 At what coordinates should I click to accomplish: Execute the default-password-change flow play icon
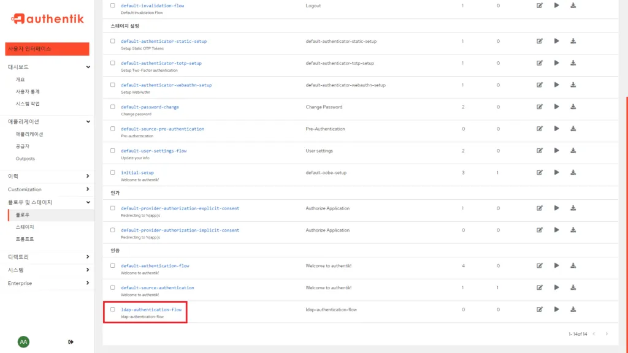click(x=556, y=107)
